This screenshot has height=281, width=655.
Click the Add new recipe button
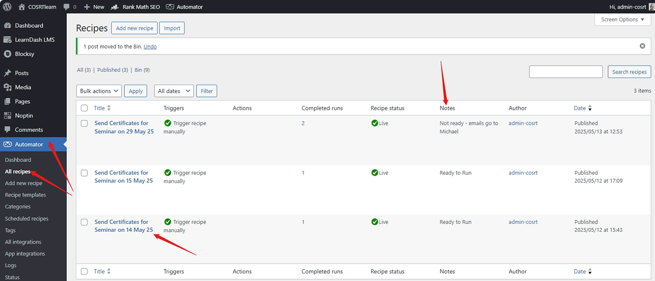click(135, 28)
